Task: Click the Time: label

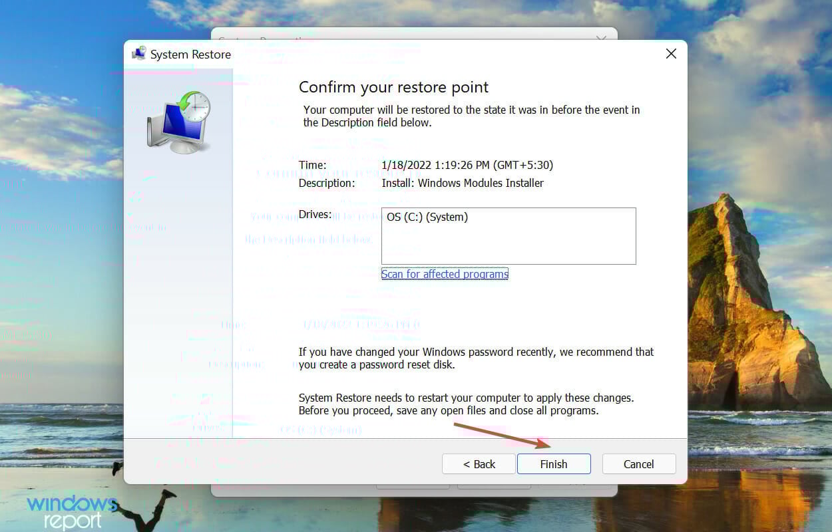Action: click(x=313, y=165)
